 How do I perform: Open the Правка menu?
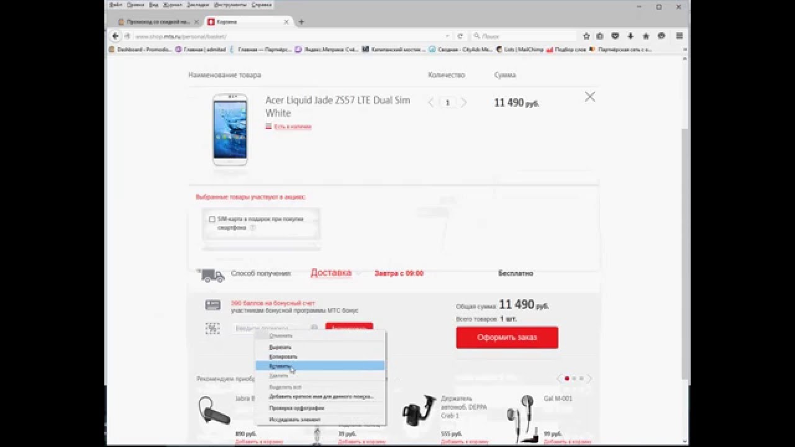click(135, 4)
